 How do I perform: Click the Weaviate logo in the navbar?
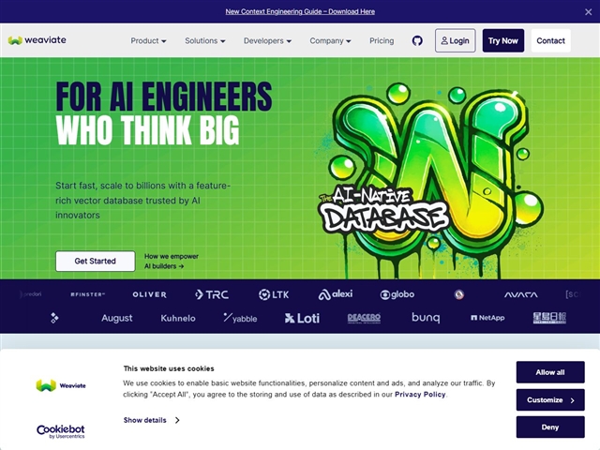[x=37, y=40]
